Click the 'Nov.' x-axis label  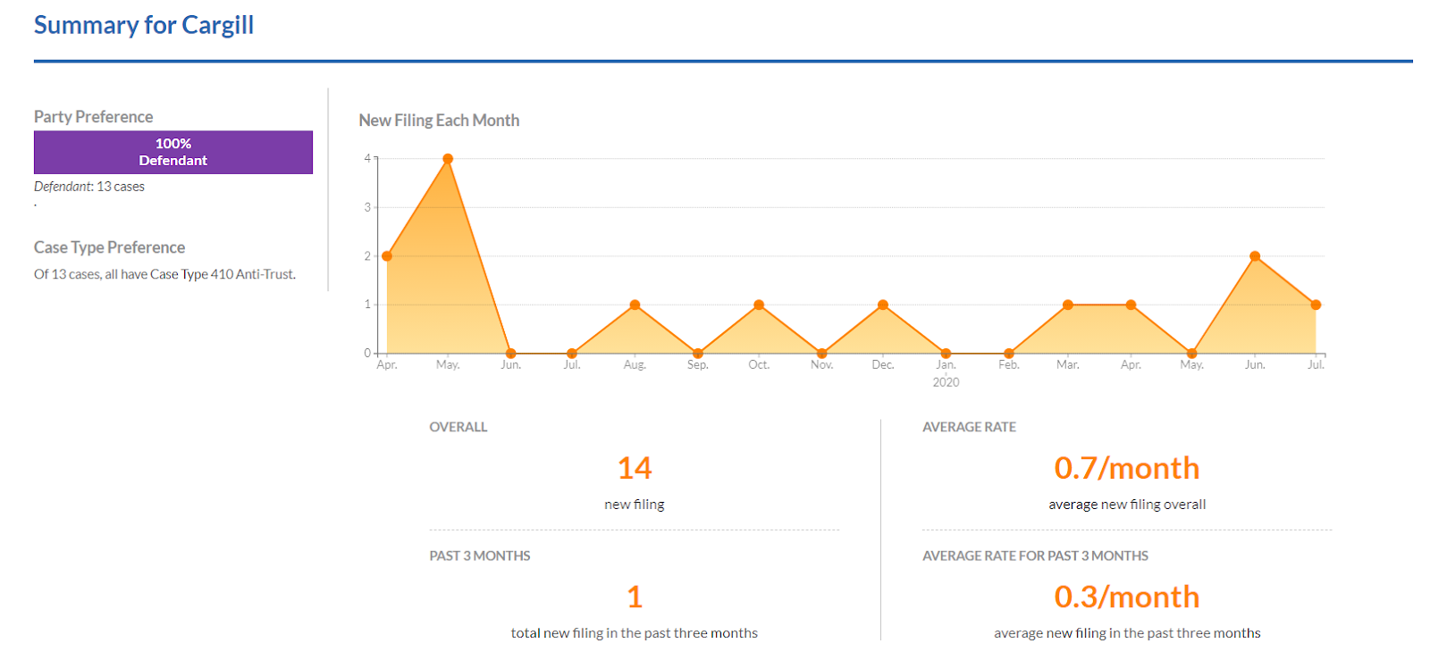822,365
